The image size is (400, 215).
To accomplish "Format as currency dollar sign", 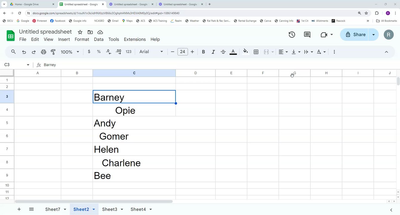I will 89,52.
